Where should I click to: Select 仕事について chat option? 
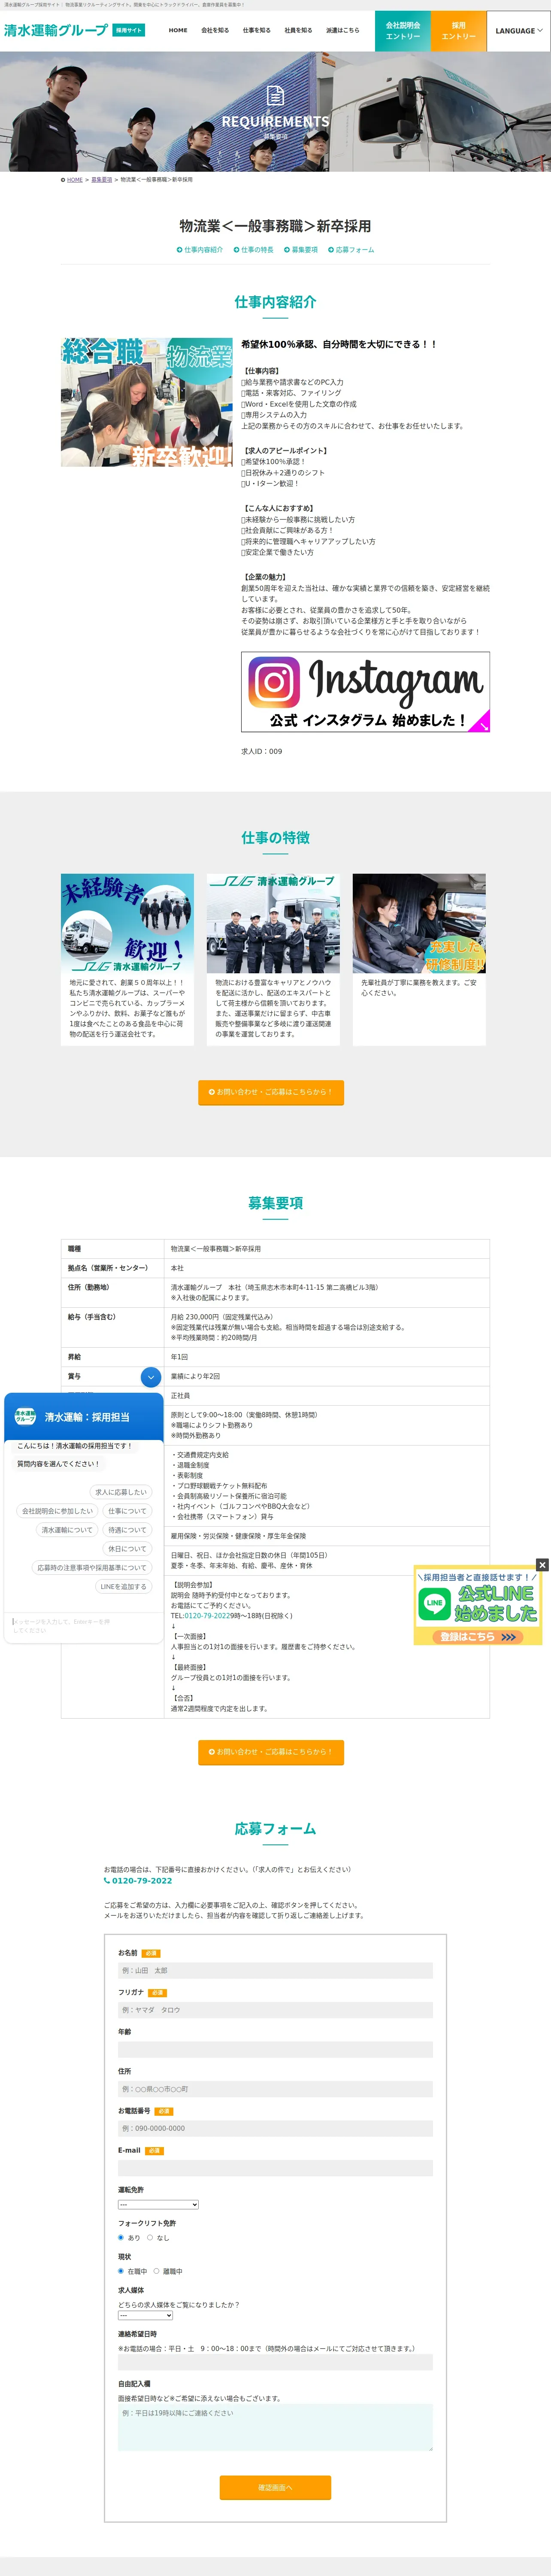pyautogui.click(x=127, y=1511)
